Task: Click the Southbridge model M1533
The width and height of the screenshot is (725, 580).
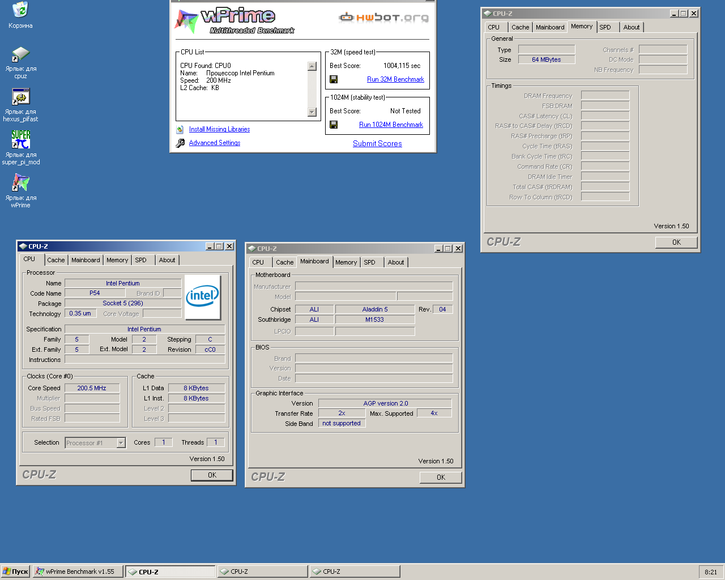Action: (375, 319)
